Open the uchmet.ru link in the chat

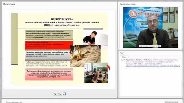click(153, 66)
